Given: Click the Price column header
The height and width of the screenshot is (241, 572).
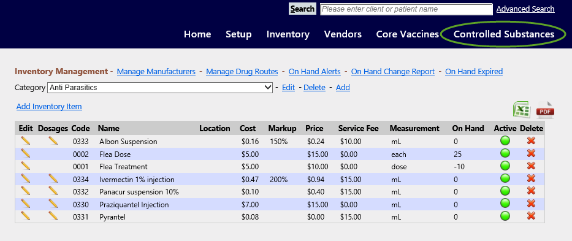Looking at the screenshot, I should [315, 129].
